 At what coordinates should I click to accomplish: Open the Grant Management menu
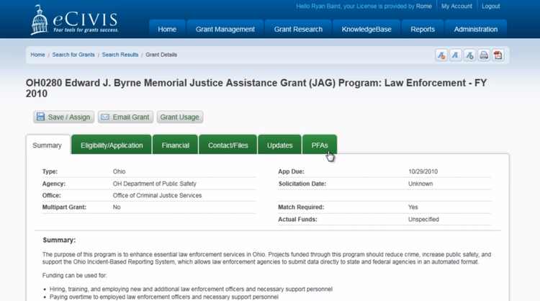225,30
